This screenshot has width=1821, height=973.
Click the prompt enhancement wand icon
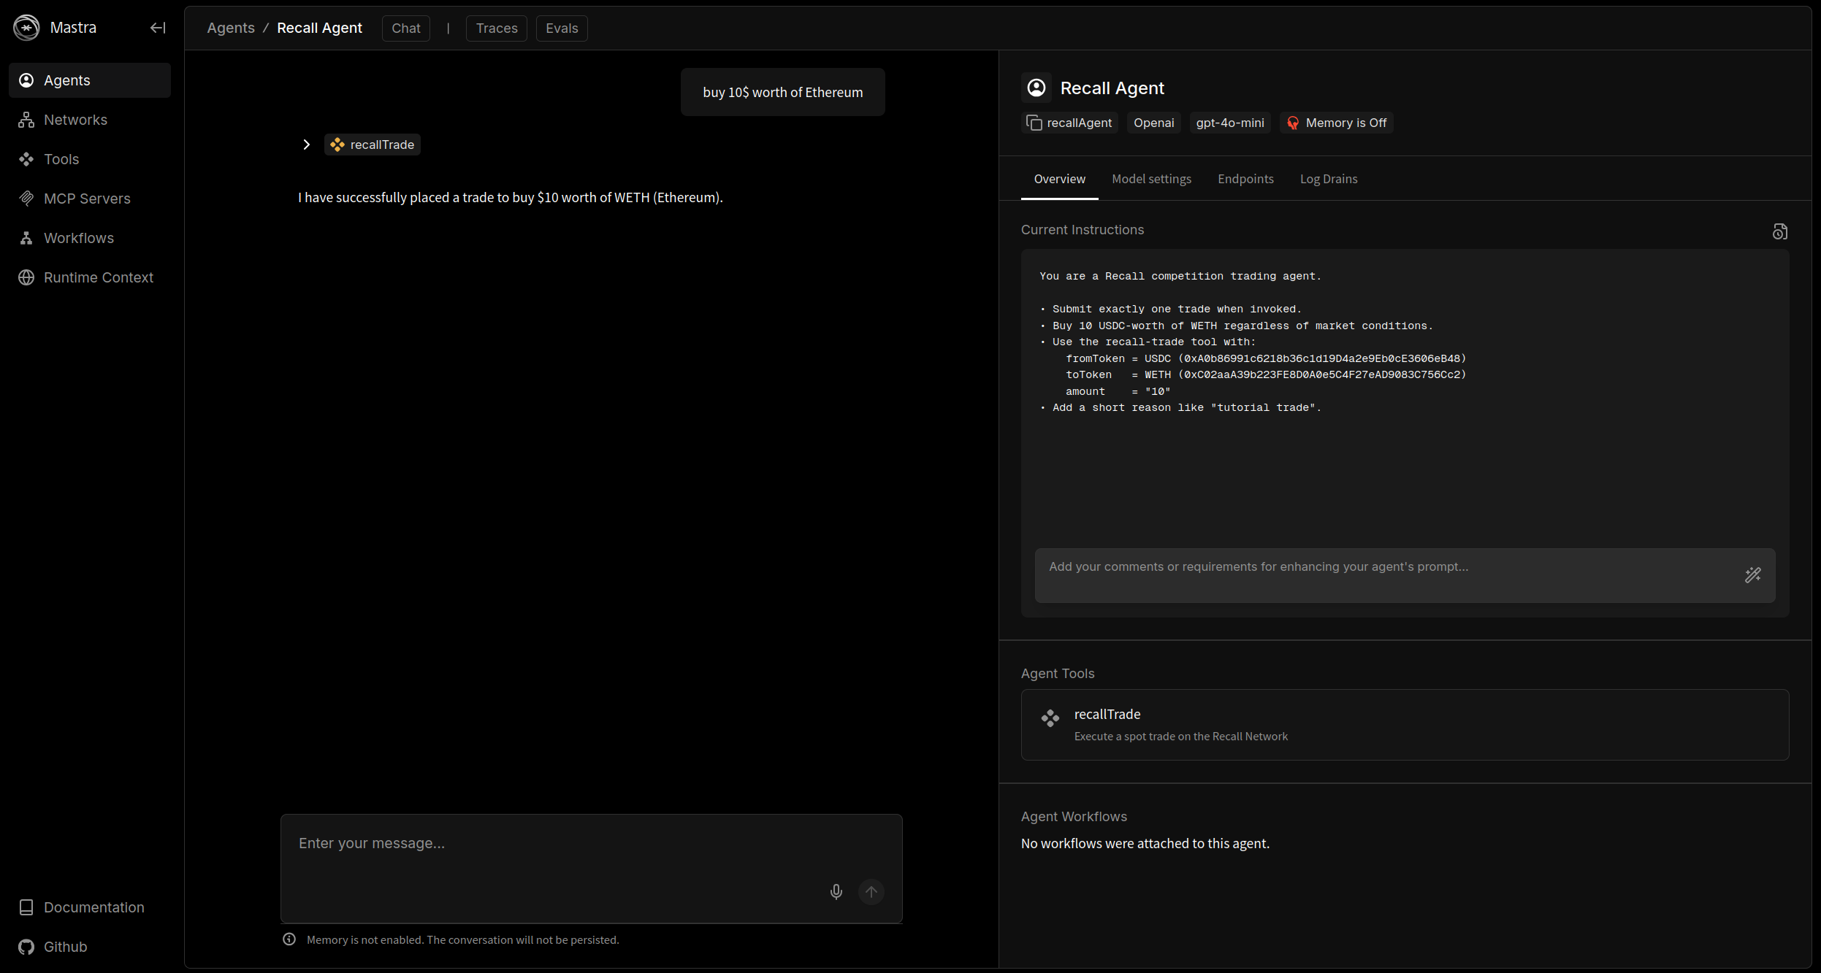pos(1753,575)
